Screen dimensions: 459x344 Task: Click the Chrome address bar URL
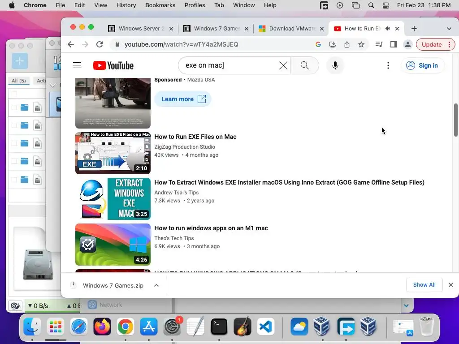point(181,44)
